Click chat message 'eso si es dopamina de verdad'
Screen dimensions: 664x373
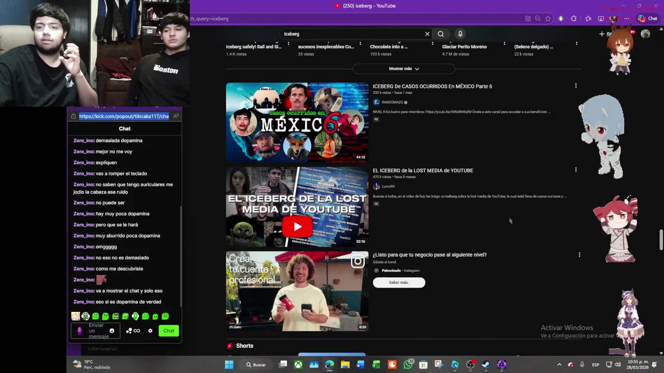(128, 302)
